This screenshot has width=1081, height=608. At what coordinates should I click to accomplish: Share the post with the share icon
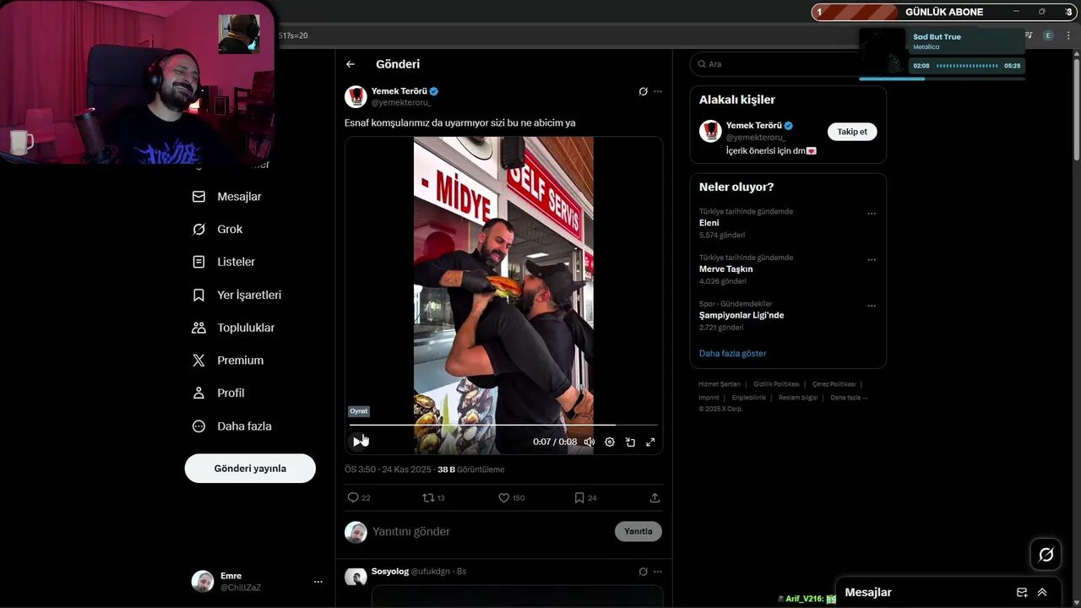click(655, 498)
